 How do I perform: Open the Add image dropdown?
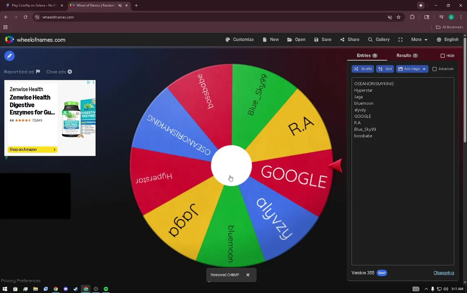(412, 69)
